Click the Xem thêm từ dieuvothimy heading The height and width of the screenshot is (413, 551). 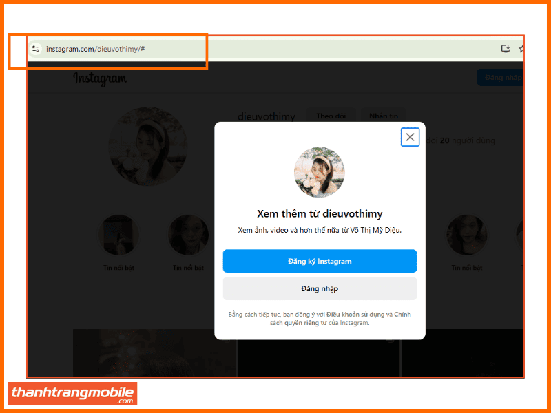[320, 213]
